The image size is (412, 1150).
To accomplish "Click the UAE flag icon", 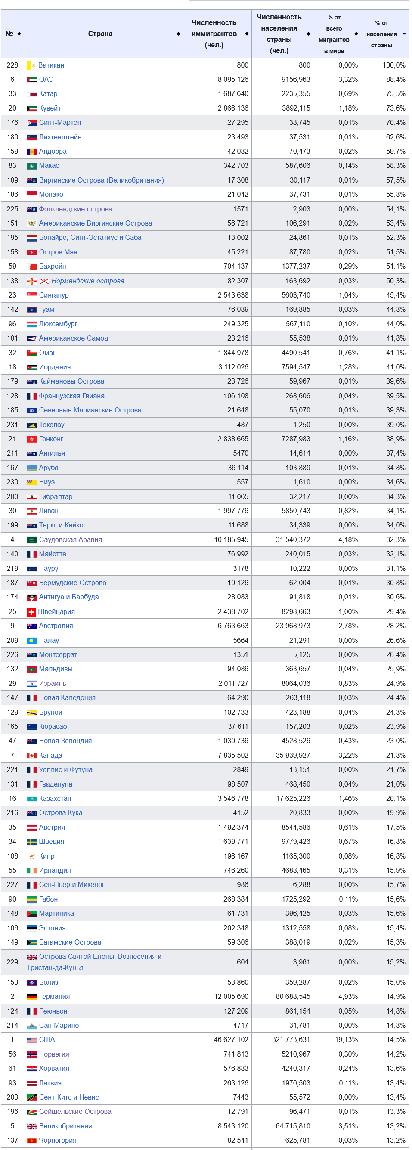I will pos(32,80).
